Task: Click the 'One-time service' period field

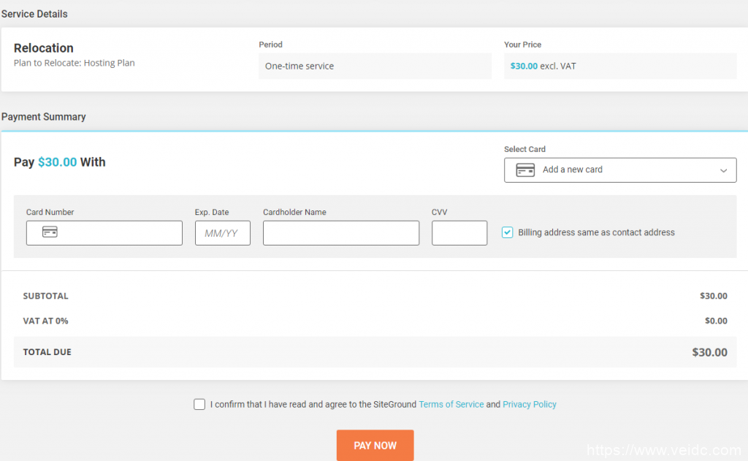Action: tap(375, 66)
